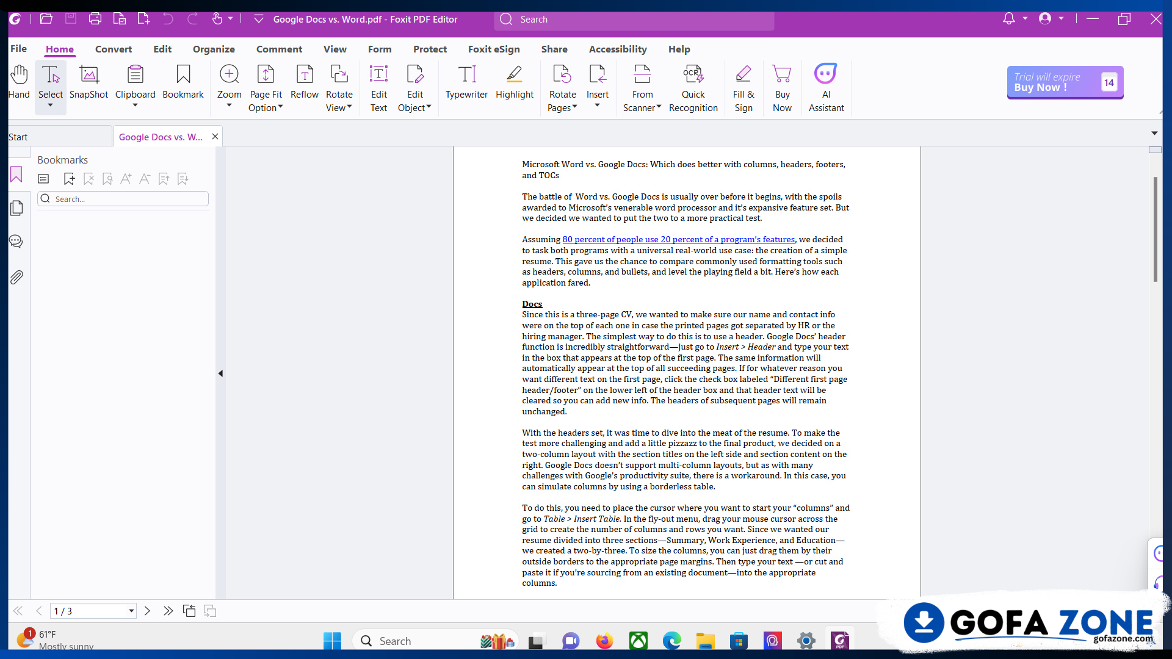Select the Typewriter tool

[x=466, y=82]
